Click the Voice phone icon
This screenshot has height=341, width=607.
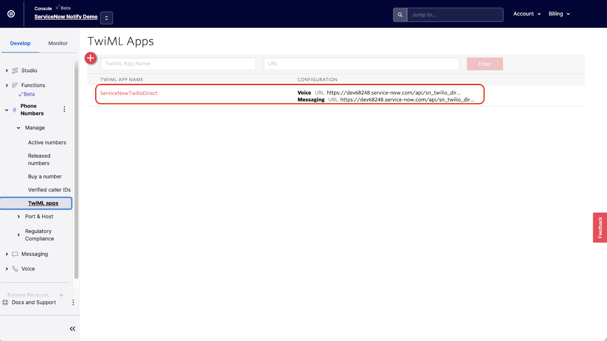click(15, 269)
